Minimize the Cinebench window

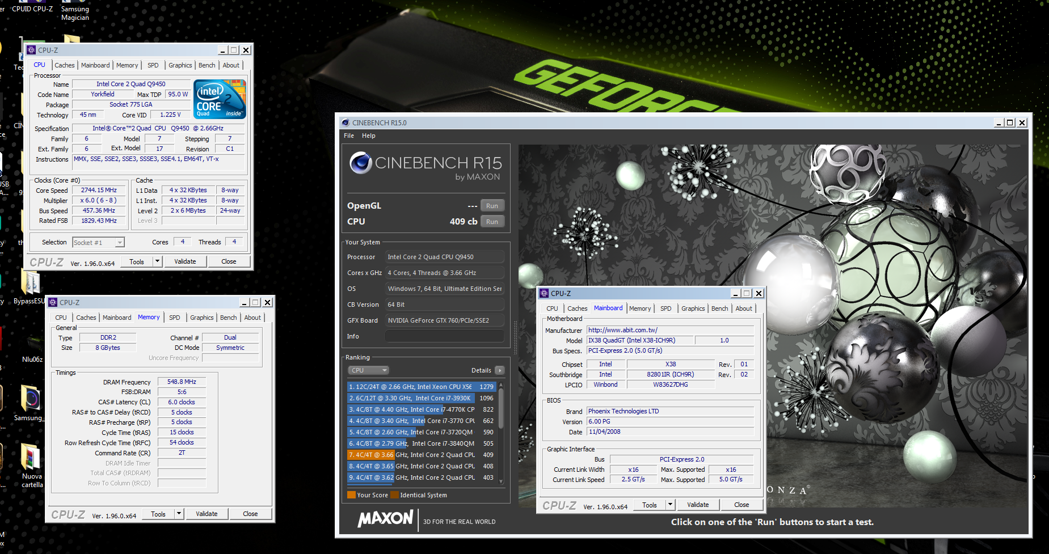(999, 122)
